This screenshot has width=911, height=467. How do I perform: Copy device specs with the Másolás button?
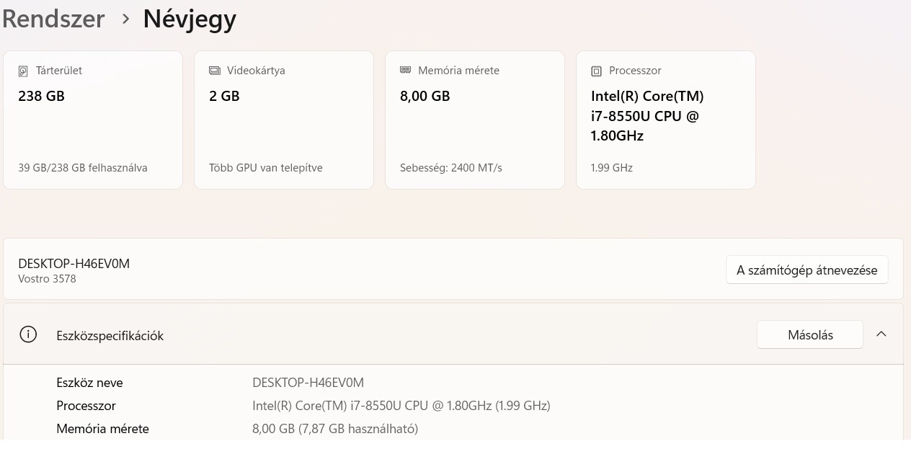pos(809,334)
